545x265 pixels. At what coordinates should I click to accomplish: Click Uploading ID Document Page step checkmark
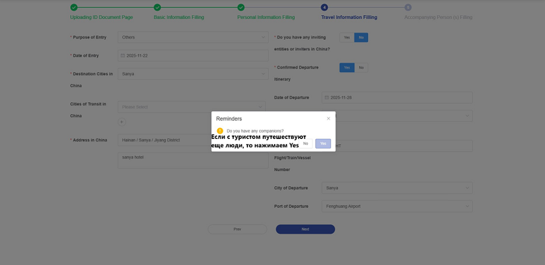point(74,7)
